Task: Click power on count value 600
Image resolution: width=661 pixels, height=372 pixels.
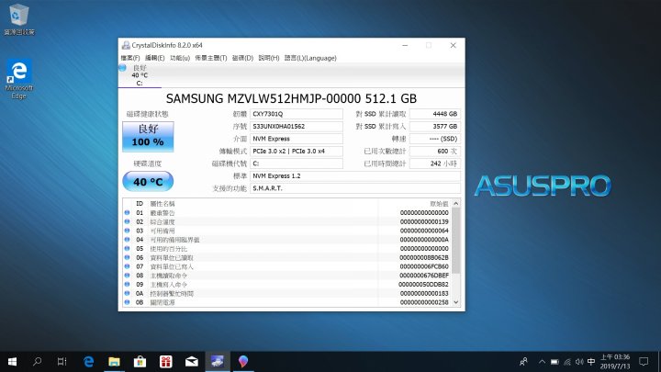Action: tap(435, 151)
